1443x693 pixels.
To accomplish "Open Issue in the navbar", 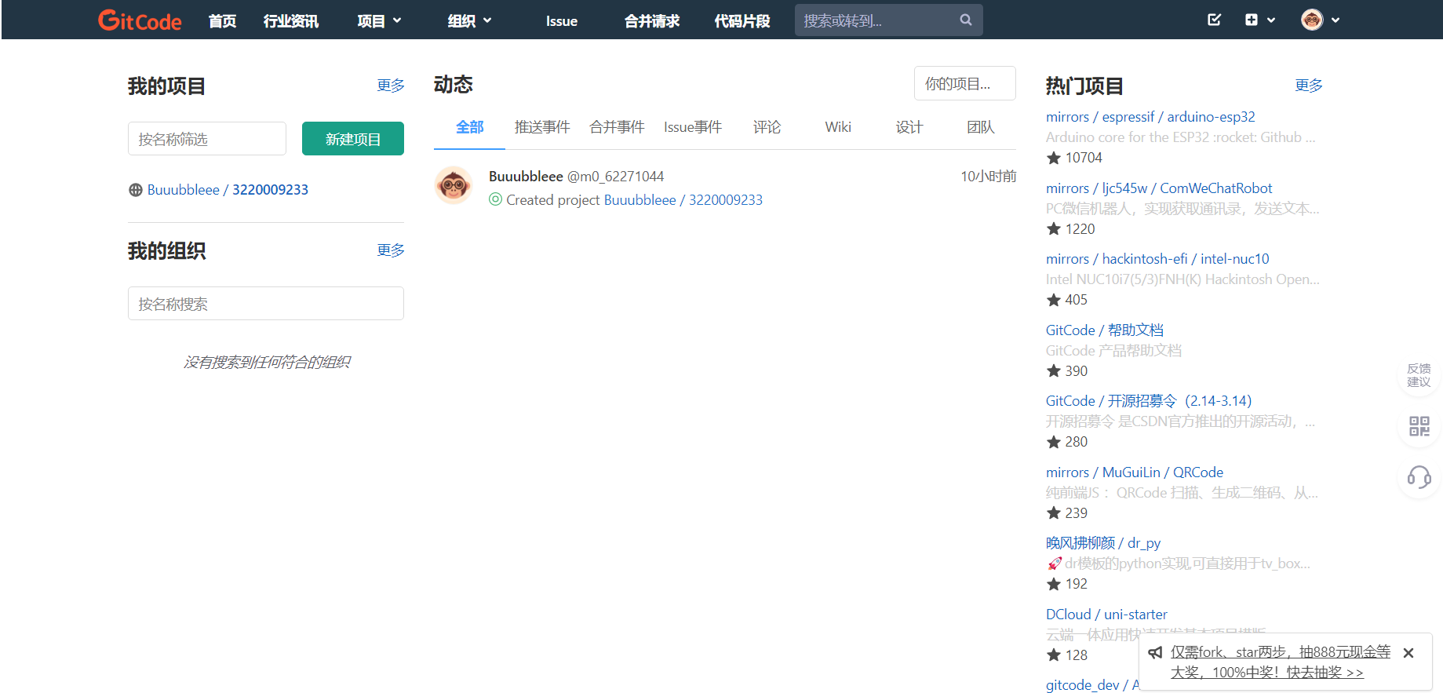I will click(562, 21).
